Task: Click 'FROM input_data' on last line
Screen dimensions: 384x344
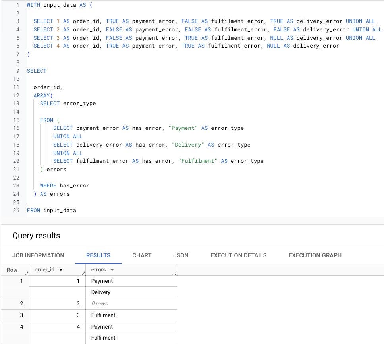Action: (x=52, y=210)
